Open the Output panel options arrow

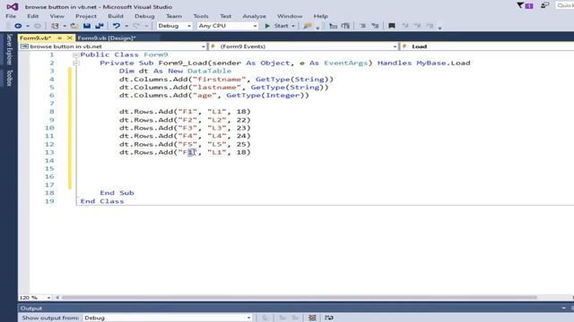click(x=564, y=309)
